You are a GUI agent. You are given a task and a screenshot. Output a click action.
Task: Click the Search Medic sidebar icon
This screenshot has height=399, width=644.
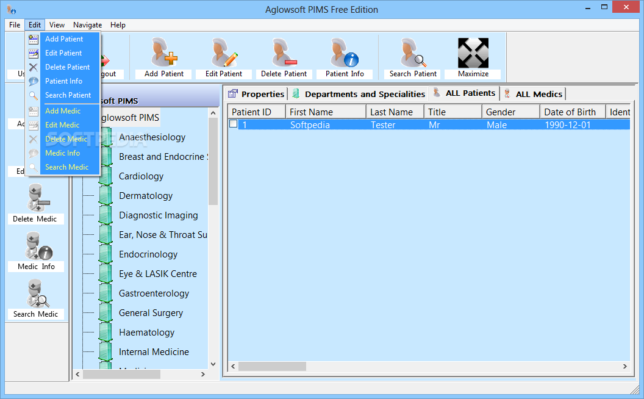coord(37,293)
